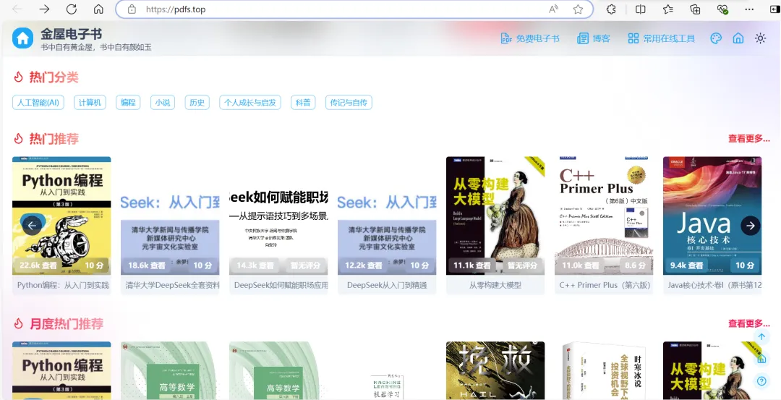Open 常用在线工具 menu item

[x=661, y=38]
